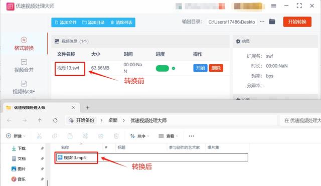Click 优速视频处理大师 breadcrumb
321x186 pixels.
[x=148, y=120]
